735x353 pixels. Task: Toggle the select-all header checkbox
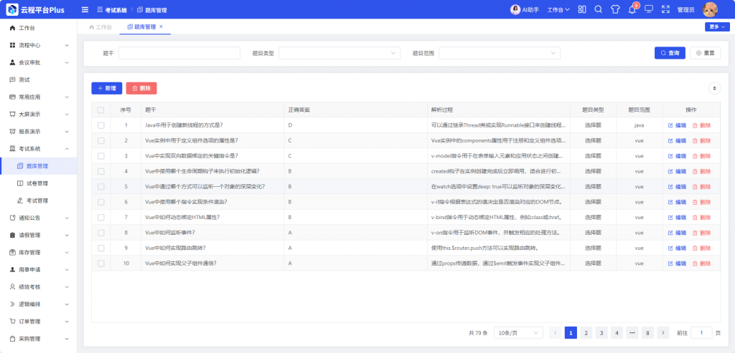(x=100, y=110)
